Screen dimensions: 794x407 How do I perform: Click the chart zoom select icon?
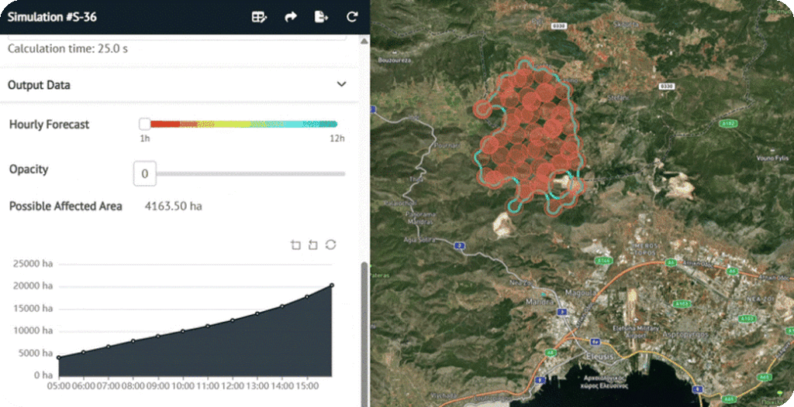click(295, 245)
